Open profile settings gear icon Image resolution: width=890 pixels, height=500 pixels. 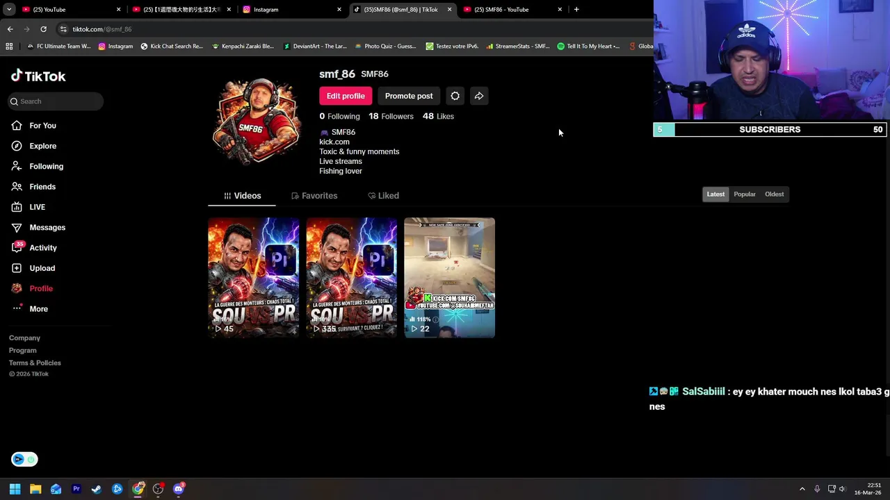[455, 96]
